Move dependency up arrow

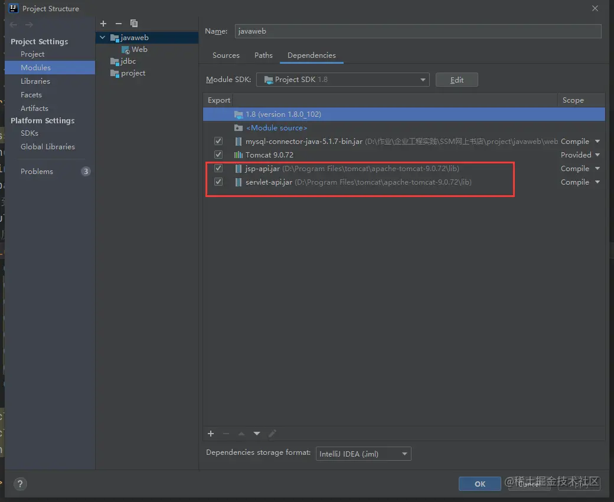click(x=241, y=434)
